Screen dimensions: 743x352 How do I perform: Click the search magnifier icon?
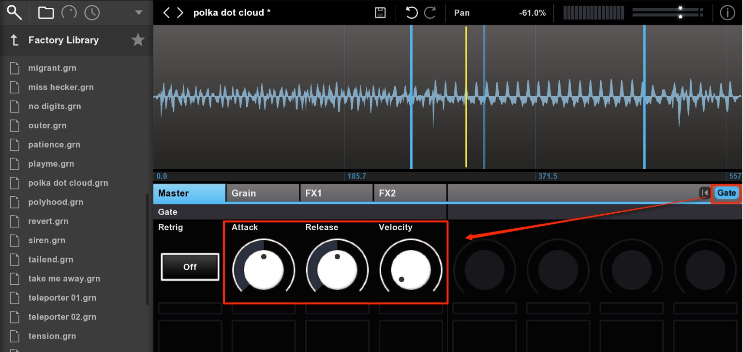point(15,13)
